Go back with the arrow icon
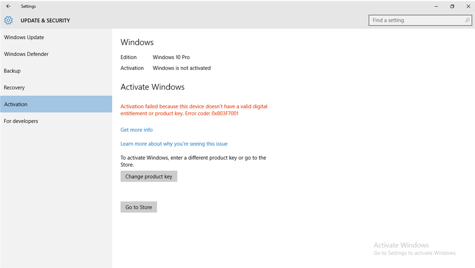The height and width of the screenshot is (268, 475). coord(8,6)
